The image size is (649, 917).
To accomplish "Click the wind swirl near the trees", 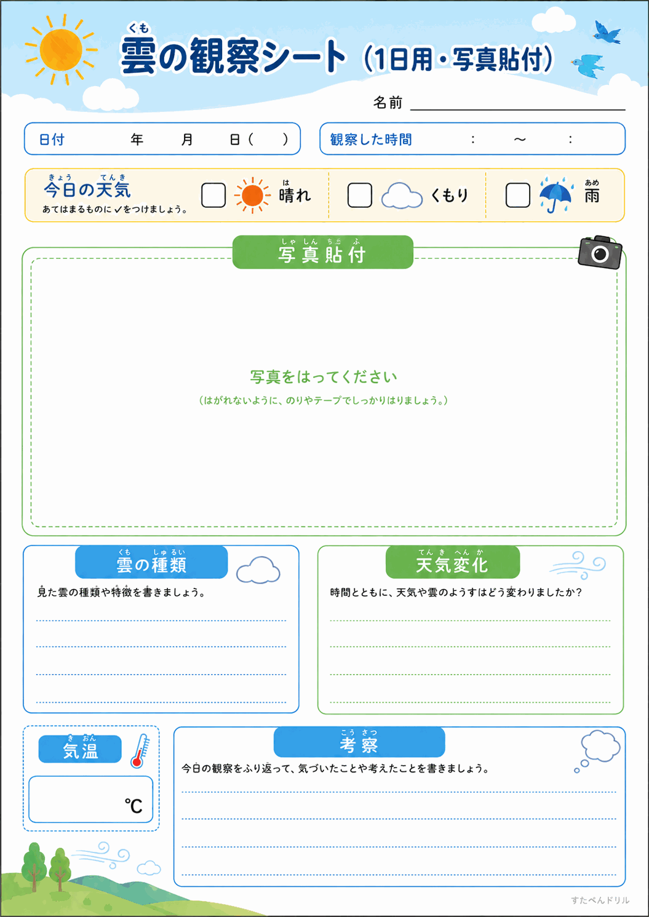I will click(101, 855).
